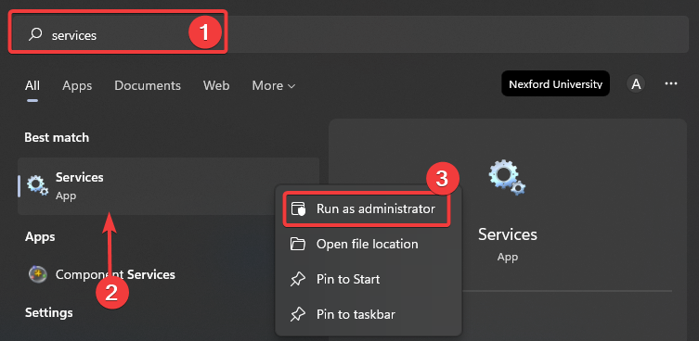Viewport: 699px width, 341px height.
Task: Click the Component Services app icon
Action: (38, 273)
